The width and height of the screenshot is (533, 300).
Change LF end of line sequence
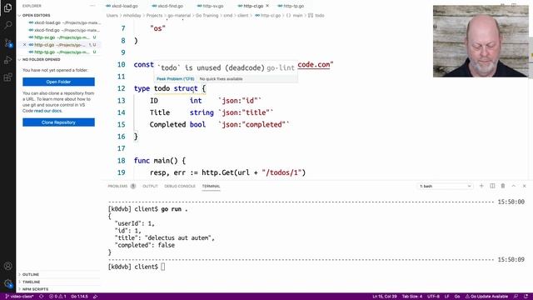[x=447, y=297]
